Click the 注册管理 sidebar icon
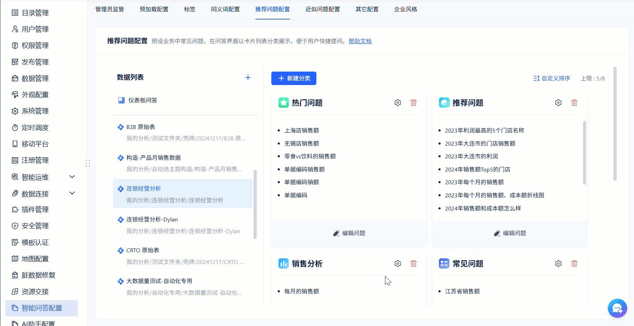 [x=15, y=160]
